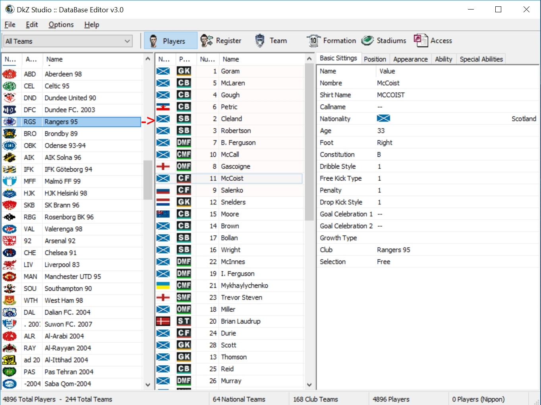Open the Edit menu

pyautogui.click(x=32, y=25)
